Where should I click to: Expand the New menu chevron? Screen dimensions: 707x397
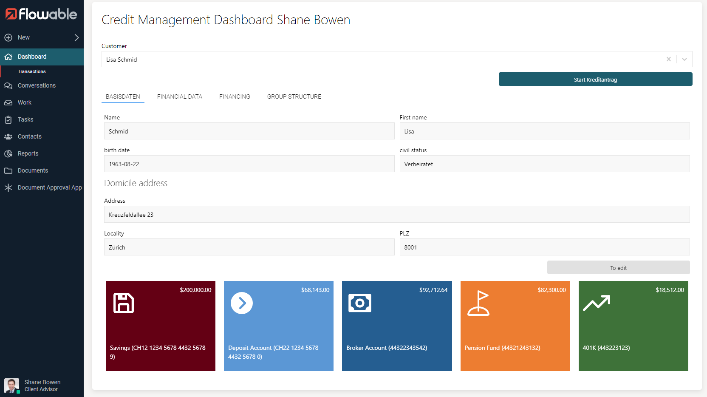click(77, 37)
